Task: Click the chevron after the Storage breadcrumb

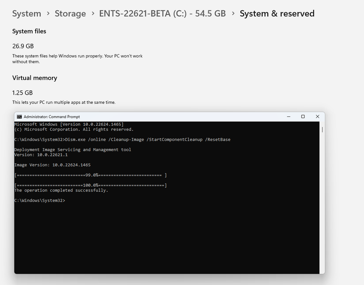Action: 93,14
